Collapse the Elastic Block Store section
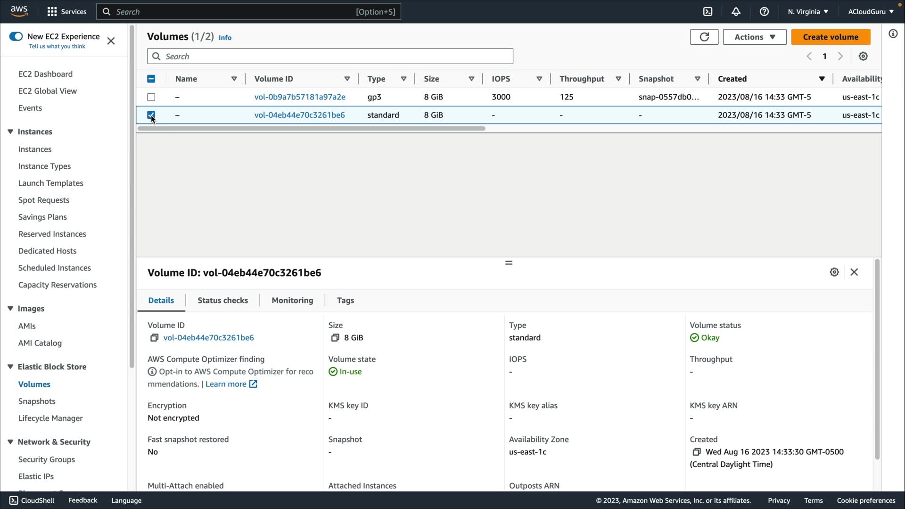The width and height of the screenshot is (905, 509). tap(10, 367)
